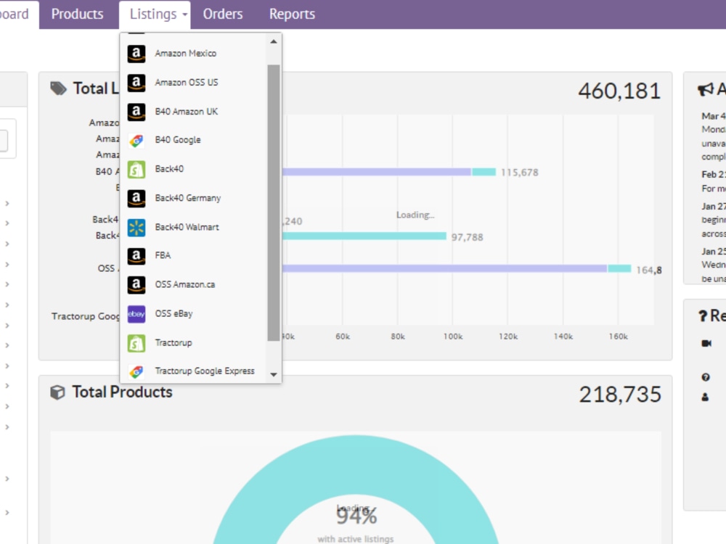Click the Back40 Shopify icon
Screen dimensions: 726x544
pos(136,170)
